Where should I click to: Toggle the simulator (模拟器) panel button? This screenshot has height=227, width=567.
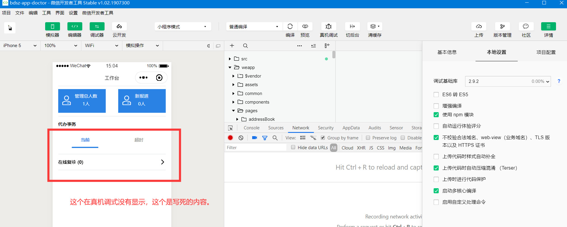[x=53, y=26]
